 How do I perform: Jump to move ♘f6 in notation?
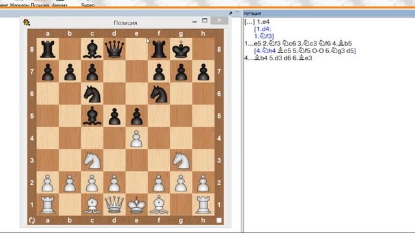[324, 43]
